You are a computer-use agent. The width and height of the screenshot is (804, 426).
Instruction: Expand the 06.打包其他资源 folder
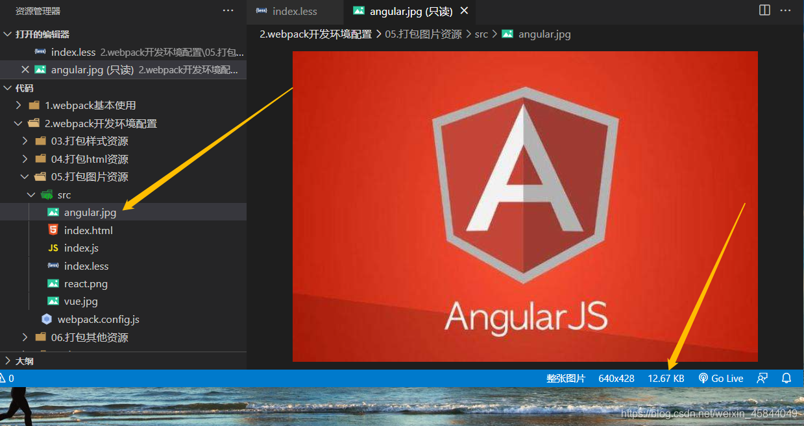[25, 337]
